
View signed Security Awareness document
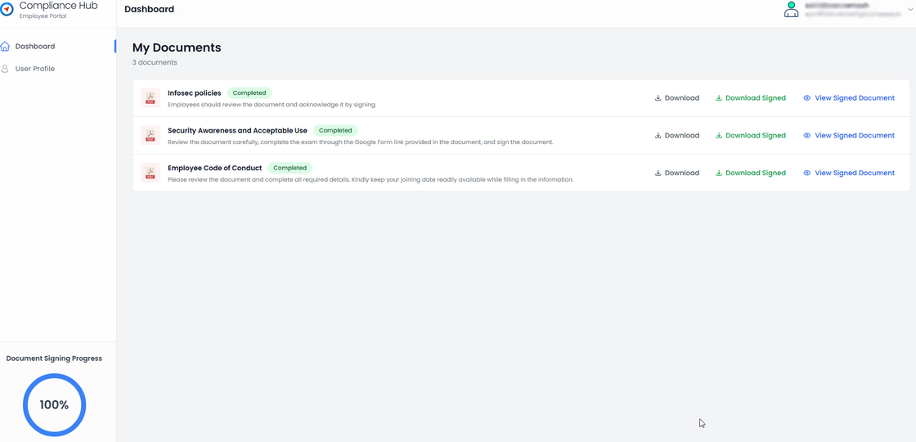(x=849, y=136)
